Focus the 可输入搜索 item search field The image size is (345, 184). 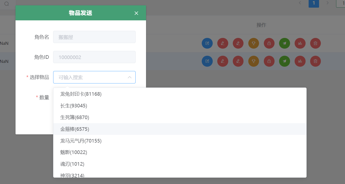click(x=90, y=77)
